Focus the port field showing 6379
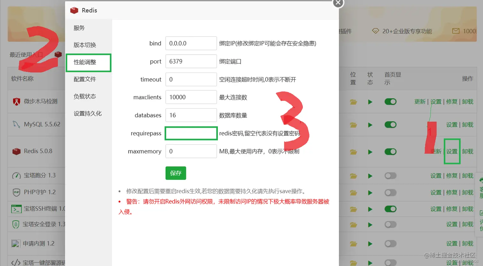The width and height of the screenshot is (483, 266). coord(191,61)
